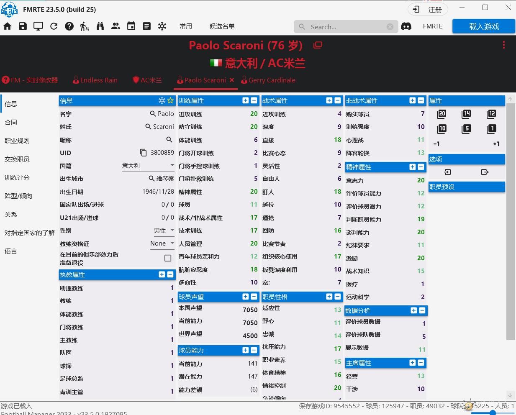Image resolution: width=516 pixels, height=415 pixels.
Task: Click the zoom slider handle at bottom right
Action: (x=493, y=413)
